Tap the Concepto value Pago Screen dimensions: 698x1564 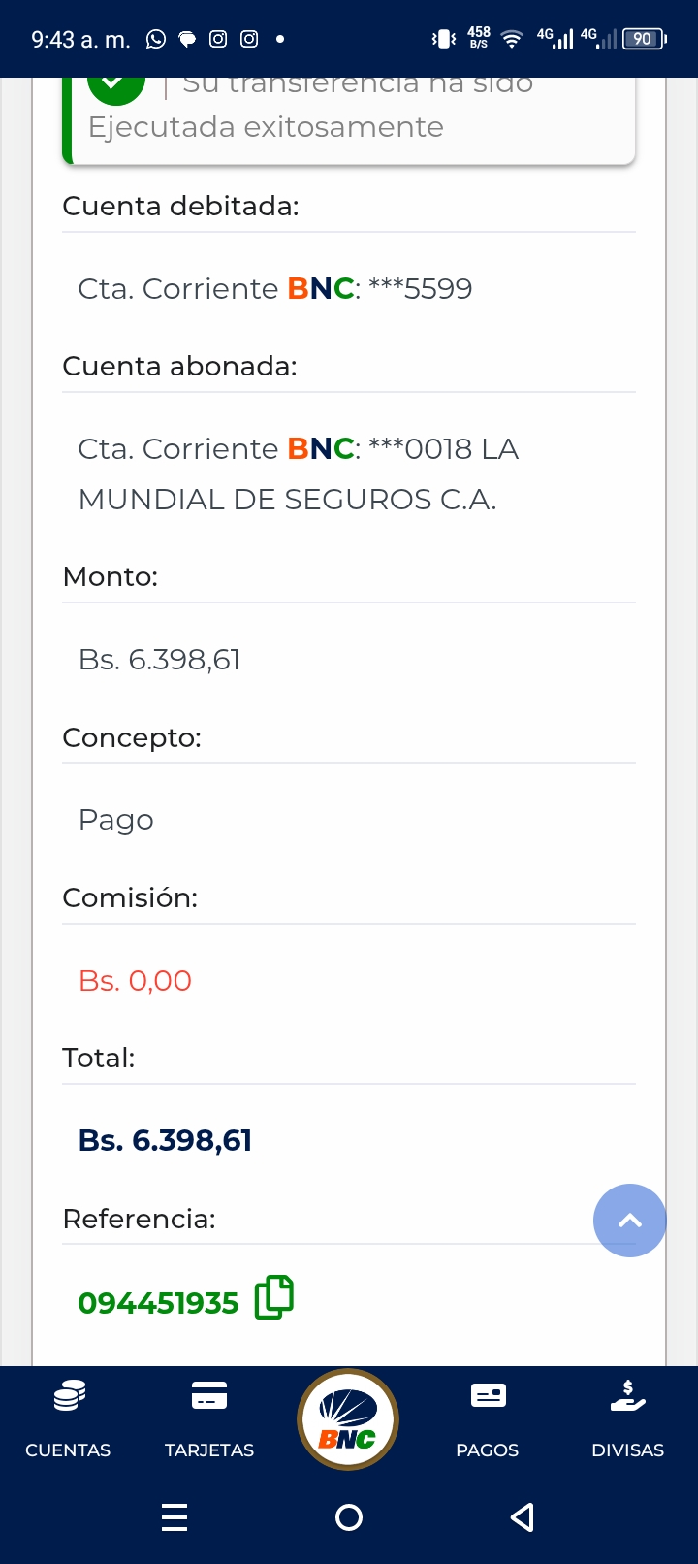coord(116,820)
